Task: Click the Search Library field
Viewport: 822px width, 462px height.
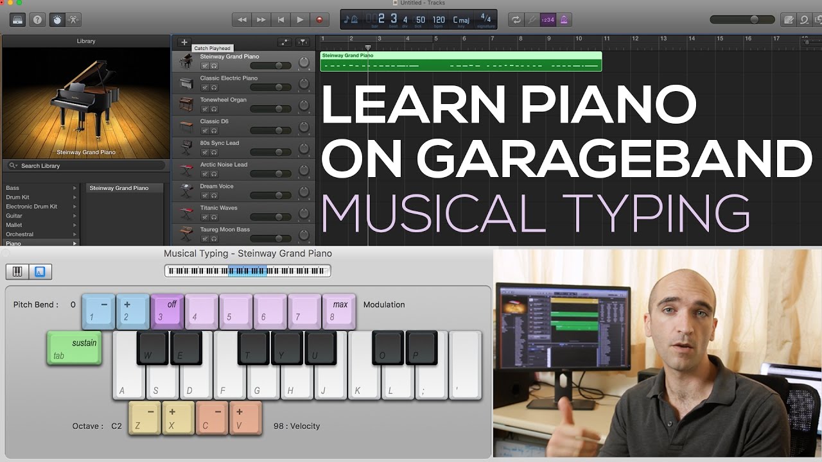Action: pos(86,166)
